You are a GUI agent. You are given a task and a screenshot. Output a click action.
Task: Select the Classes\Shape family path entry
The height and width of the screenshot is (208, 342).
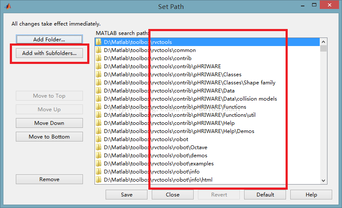(207, 82)
